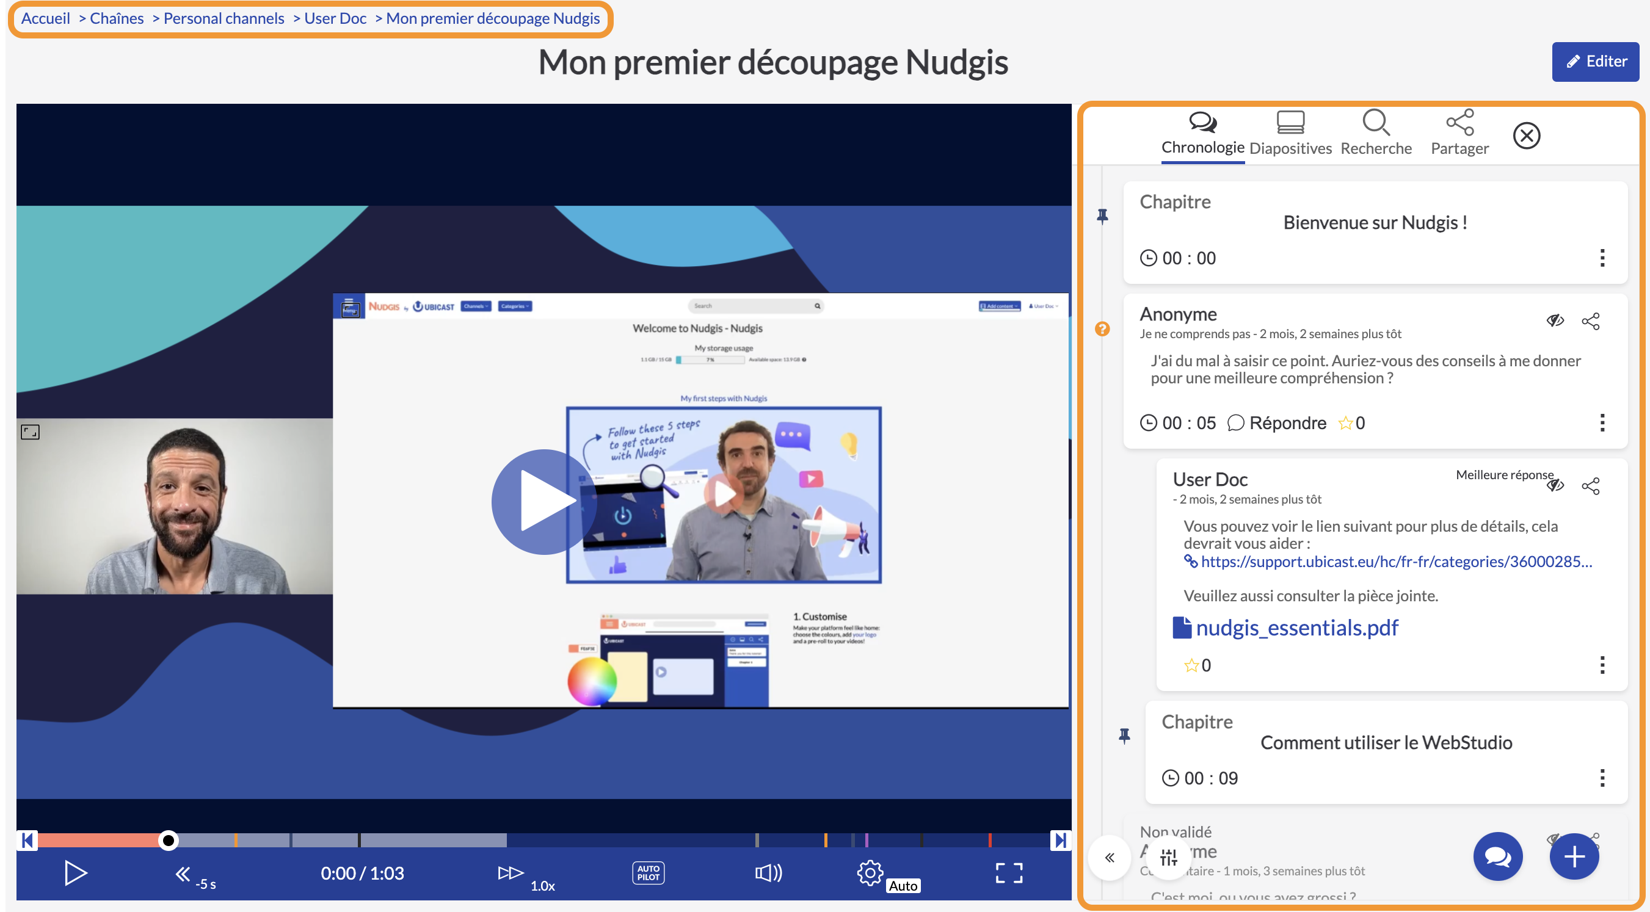Click the blue plus add button

[1574, 856]
